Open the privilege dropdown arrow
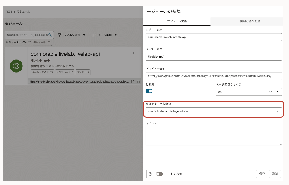289x185 pixels. point(277,111)
